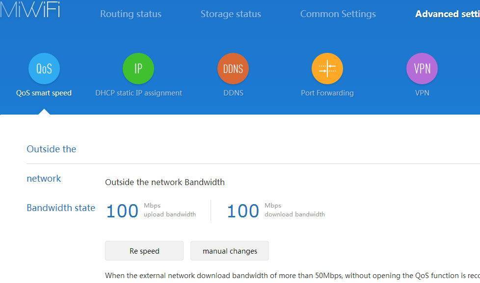Click the 100 Mbps download bandwidth value
Screen dimensions: 480x283
[x=243, y=211]
